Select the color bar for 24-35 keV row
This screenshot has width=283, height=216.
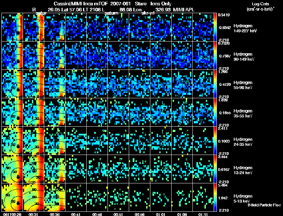(x=215, y=141)
